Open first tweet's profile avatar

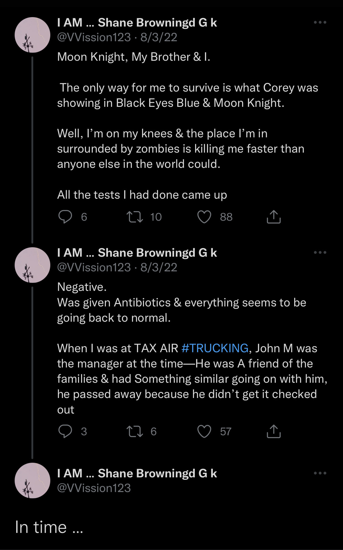pyautogui.click(x=32, y=35)
